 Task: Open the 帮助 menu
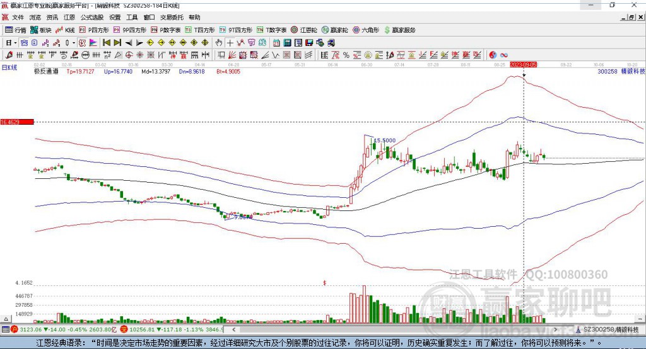pyautogui.click(x=194, y=17)
